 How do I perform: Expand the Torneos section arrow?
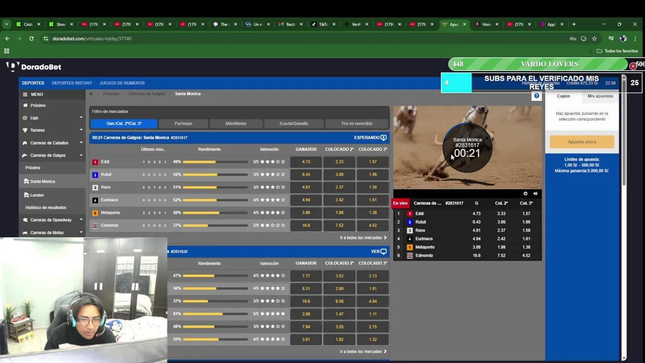click(x=81, y=130)
